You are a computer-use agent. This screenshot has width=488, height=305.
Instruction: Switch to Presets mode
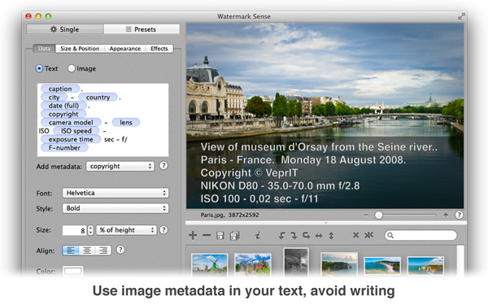pyautogui.click(x=142, y=29)
